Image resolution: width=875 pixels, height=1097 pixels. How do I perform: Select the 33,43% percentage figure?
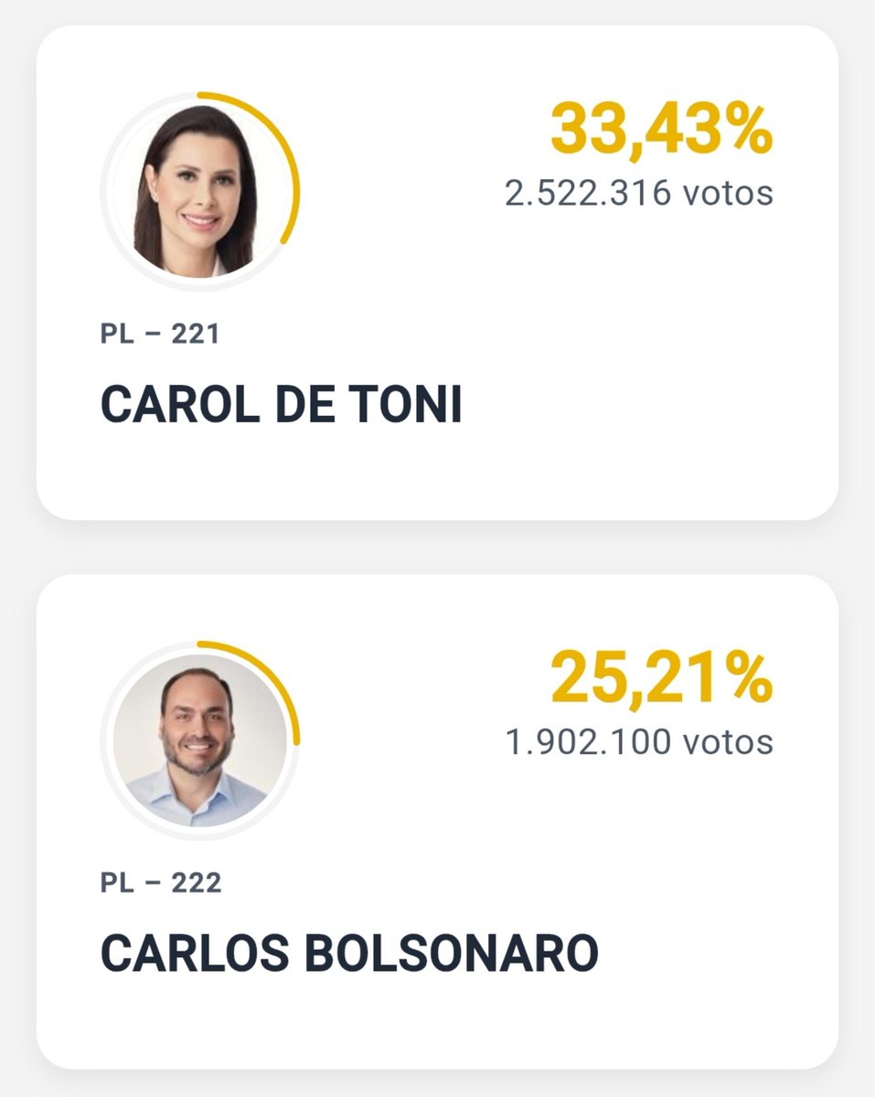[662, 130]
